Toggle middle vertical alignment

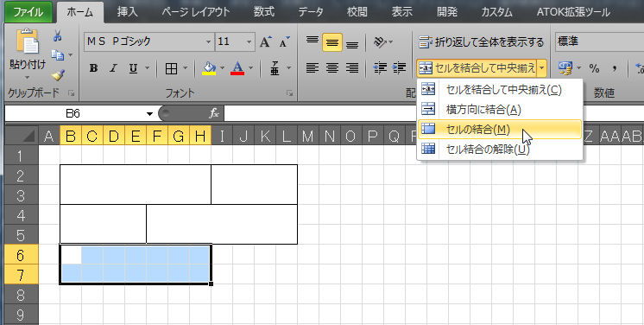[332, 42]
